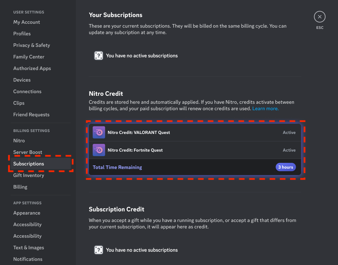Click the Nitro icon beside Fortnite Quest
Viewport: 338px width, 265px height.
[x=99, y=150]
